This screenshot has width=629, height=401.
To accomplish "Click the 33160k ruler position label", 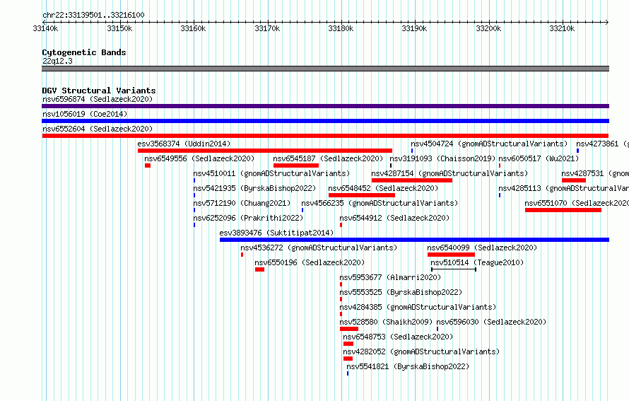I will click(x=193, y=28).
